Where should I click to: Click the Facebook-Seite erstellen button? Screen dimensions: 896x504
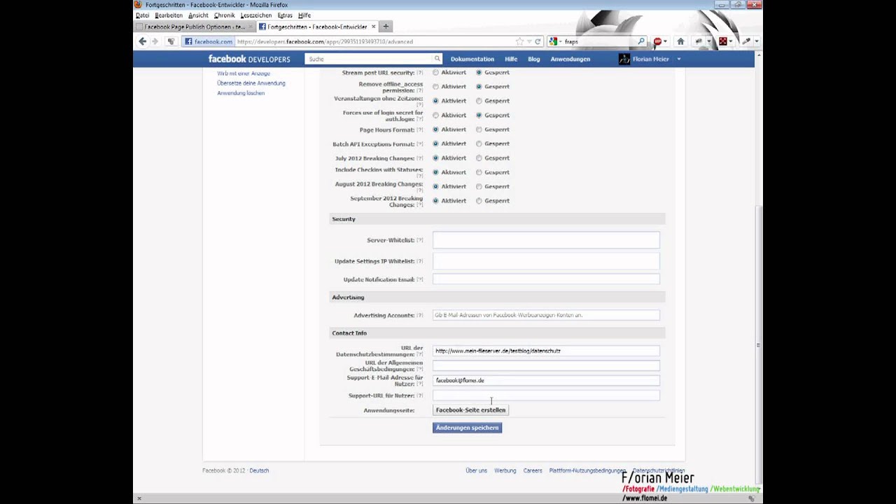(x=470, y=410)
